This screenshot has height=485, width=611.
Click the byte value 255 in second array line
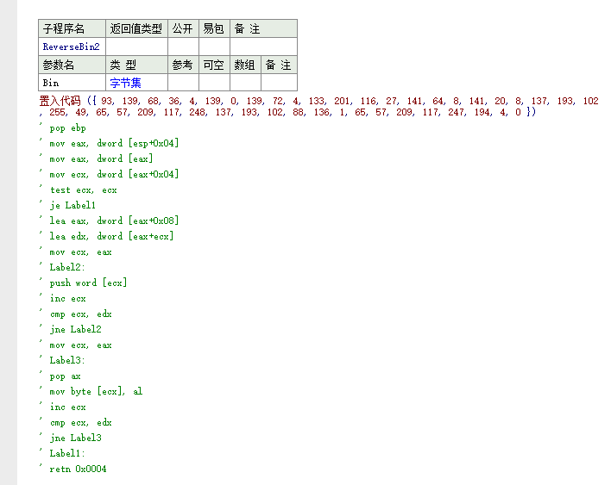tap(57, 112)
